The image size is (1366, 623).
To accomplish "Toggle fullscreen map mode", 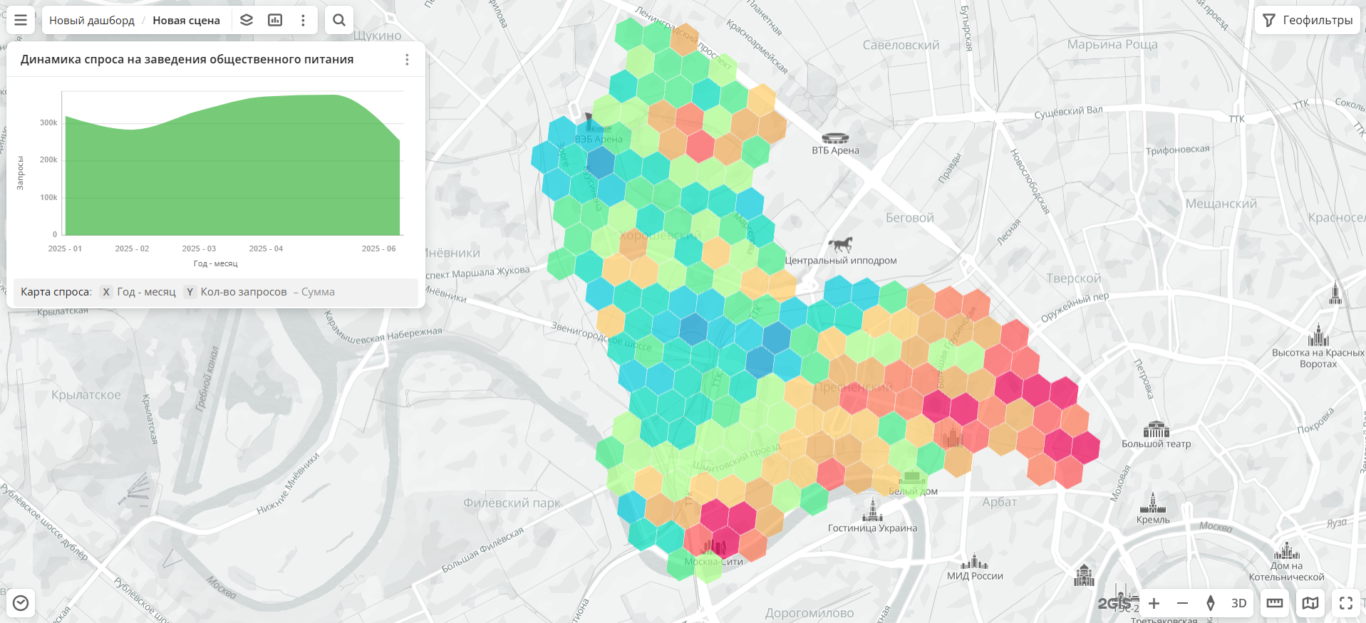I will coord(1346,603).
